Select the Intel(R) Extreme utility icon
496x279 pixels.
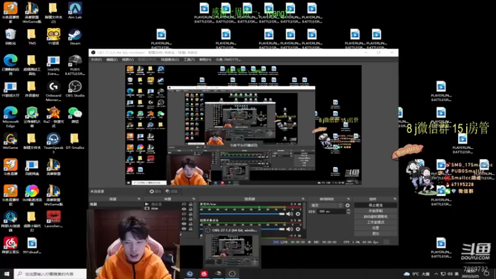point(53,65)
